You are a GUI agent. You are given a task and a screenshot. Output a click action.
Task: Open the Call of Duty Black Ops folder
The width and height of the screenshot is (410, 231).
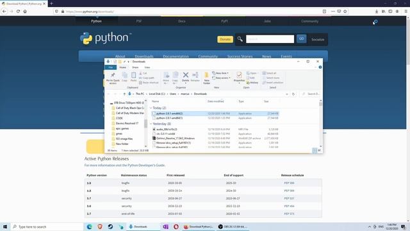[127, 108]
